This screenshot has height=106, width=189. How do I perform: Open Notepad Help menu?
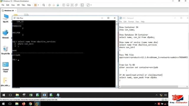[x=143, y=21]
